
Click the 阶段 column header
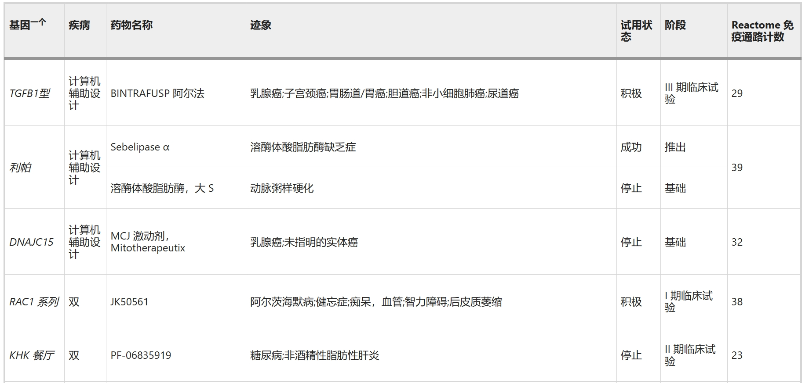point(675,25)
